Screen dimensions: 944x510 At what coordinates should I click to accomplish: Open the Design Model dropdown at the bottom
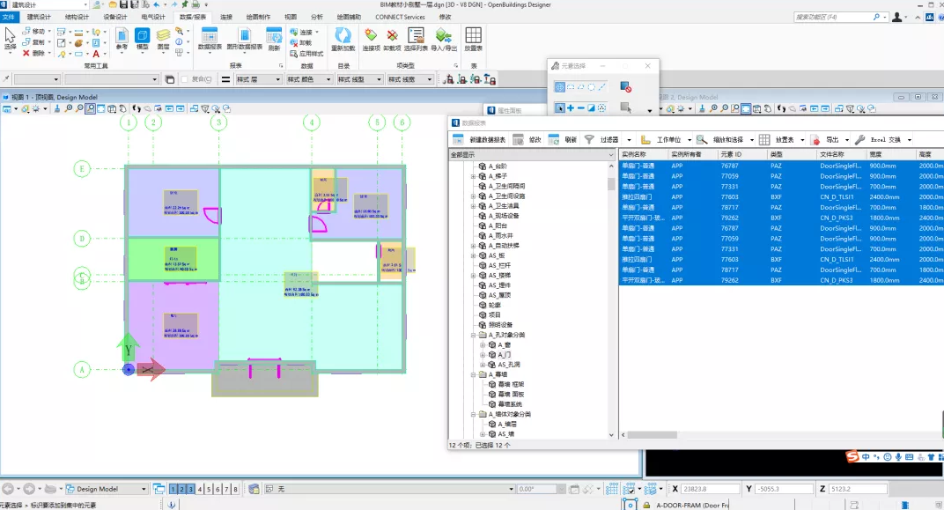pyautogui.click(x=106, y=489)
